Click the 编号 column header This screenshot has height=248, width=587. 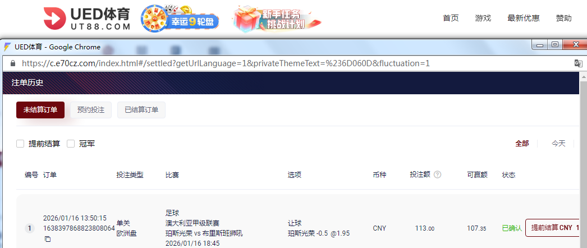(x=31, y=174)
